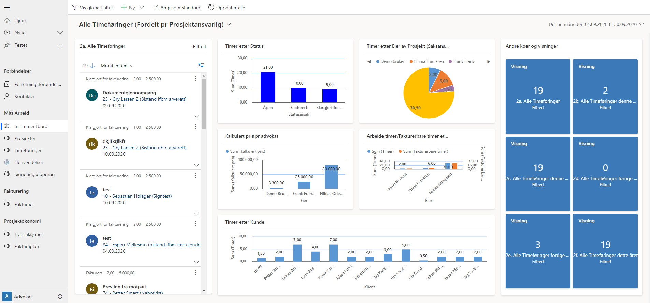Viewport: 650px width, 303px height.
Task: Click the Hjem home icon
Action: pos(7,20)
